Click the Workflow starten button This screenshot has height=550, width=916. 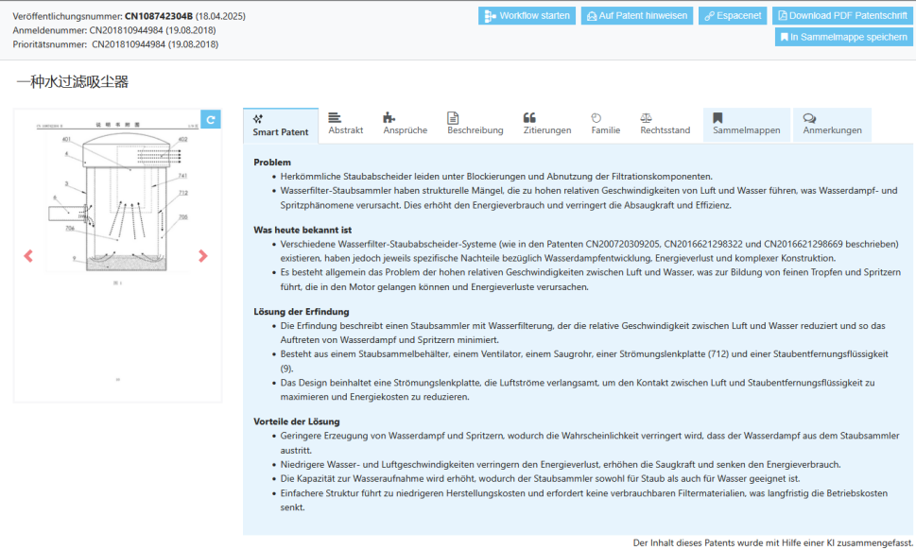[x=527, y=16]
